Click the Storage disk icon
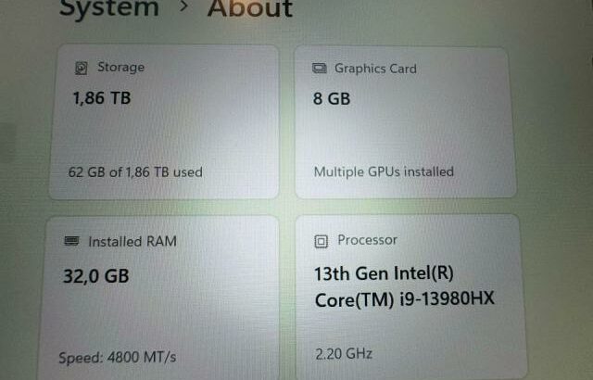This screenshot has width=593, height=380. coord(81,68)
